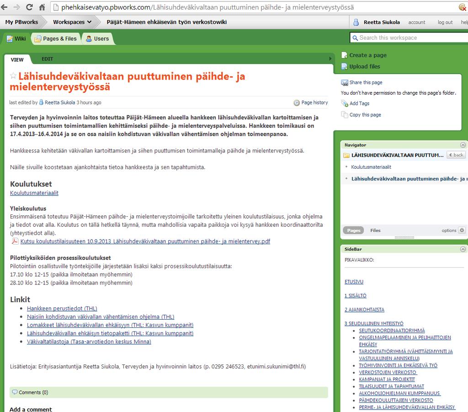Open VERKOSTOJEN VERKOSTO link

(x=388, y=372)
